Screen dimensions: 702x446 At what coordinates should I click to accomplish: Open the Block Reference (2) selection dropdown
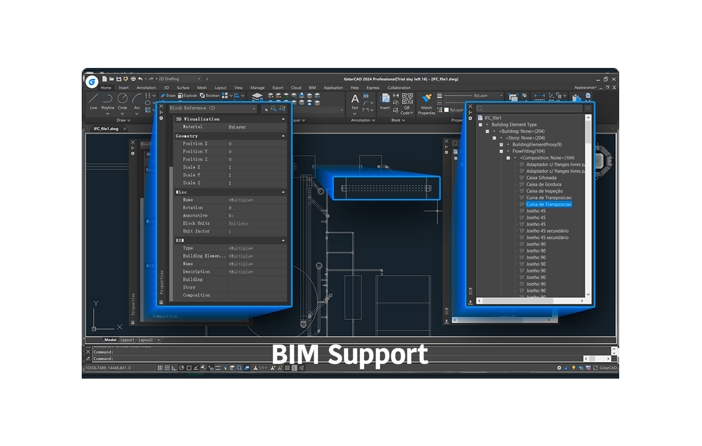pyautogui.click(x=212, y=108)
